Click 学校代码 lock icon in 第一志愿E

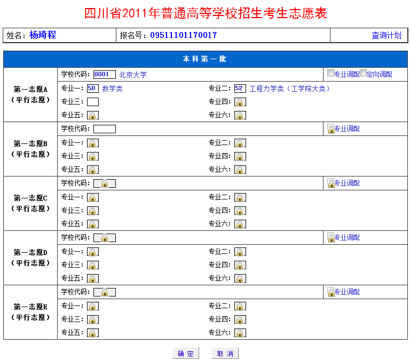[105, 292]
